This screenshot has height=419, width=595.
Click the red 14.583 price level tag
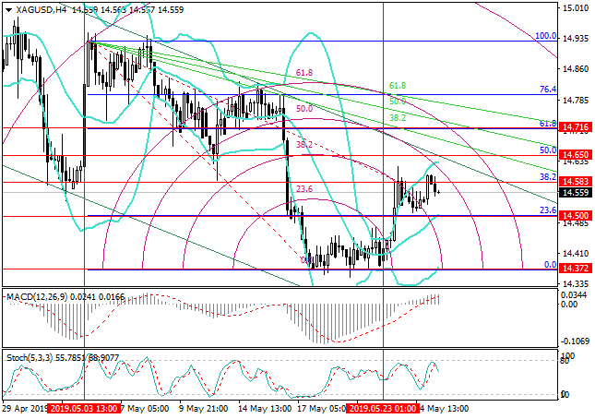(x=576, y=183)
